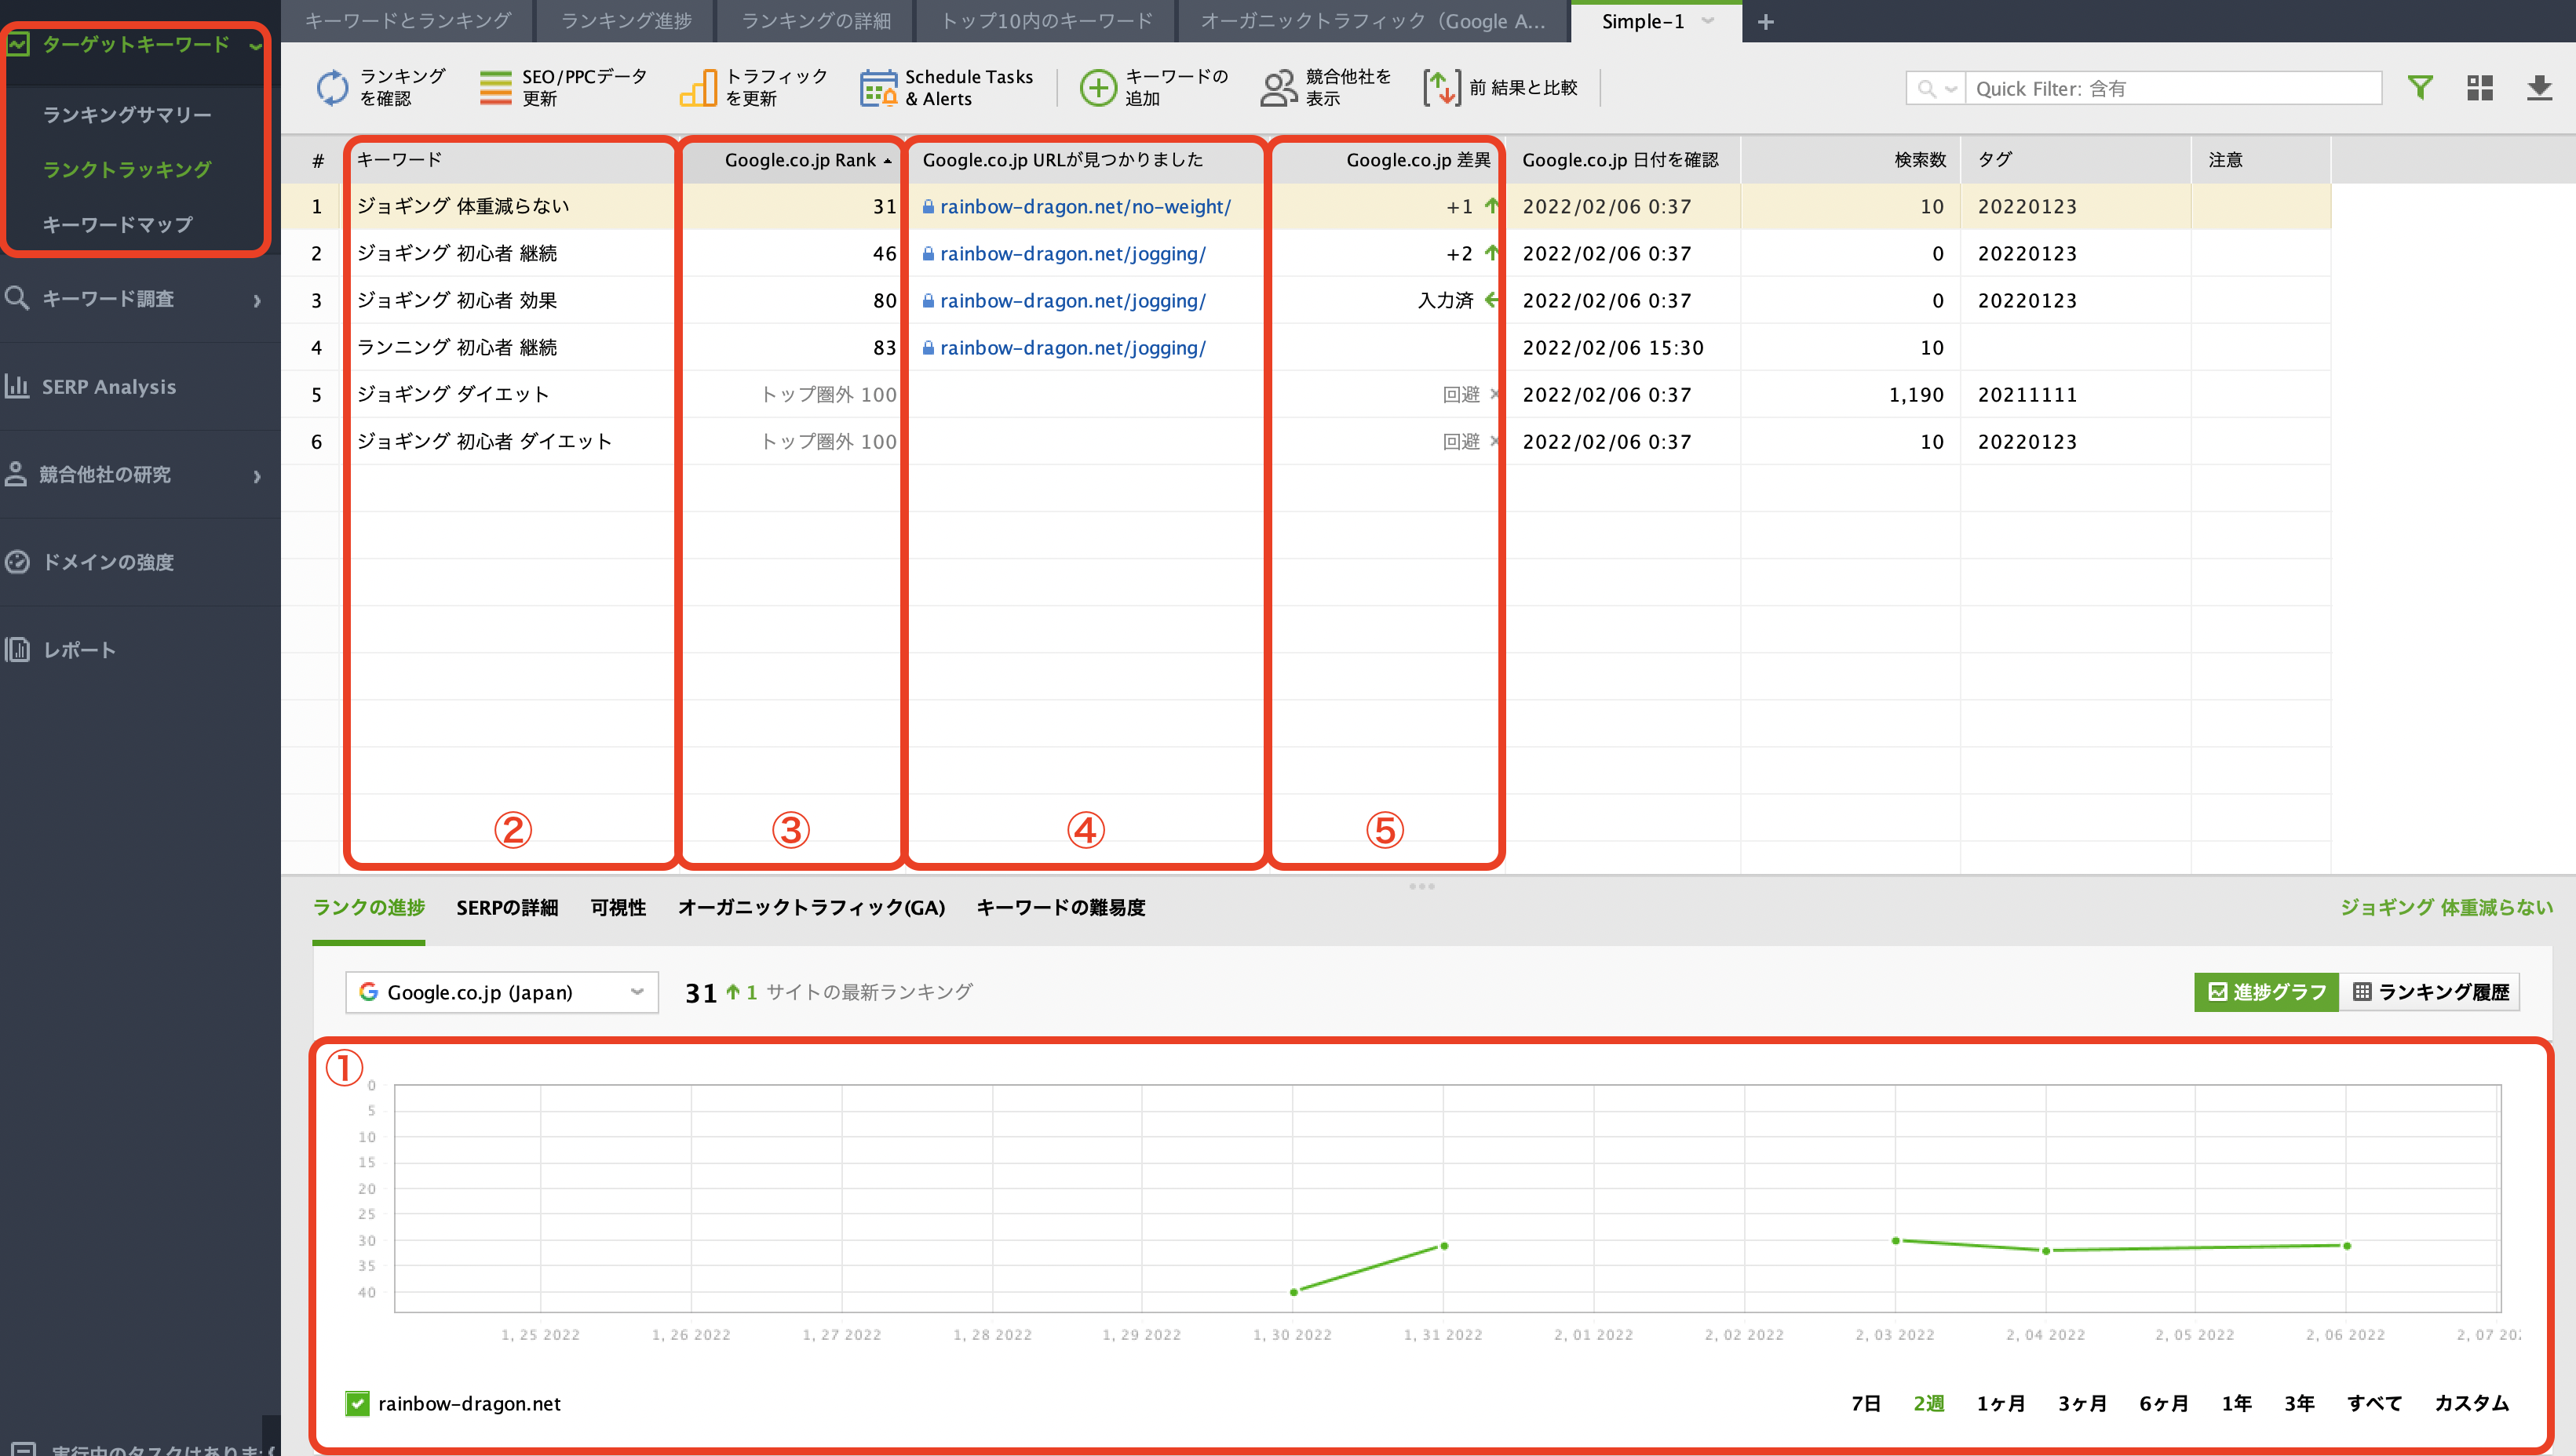2576x1456 pixels.
Task: Open the Google.co.jp (Japan) search engine dropdown
Action: [502, 992]
